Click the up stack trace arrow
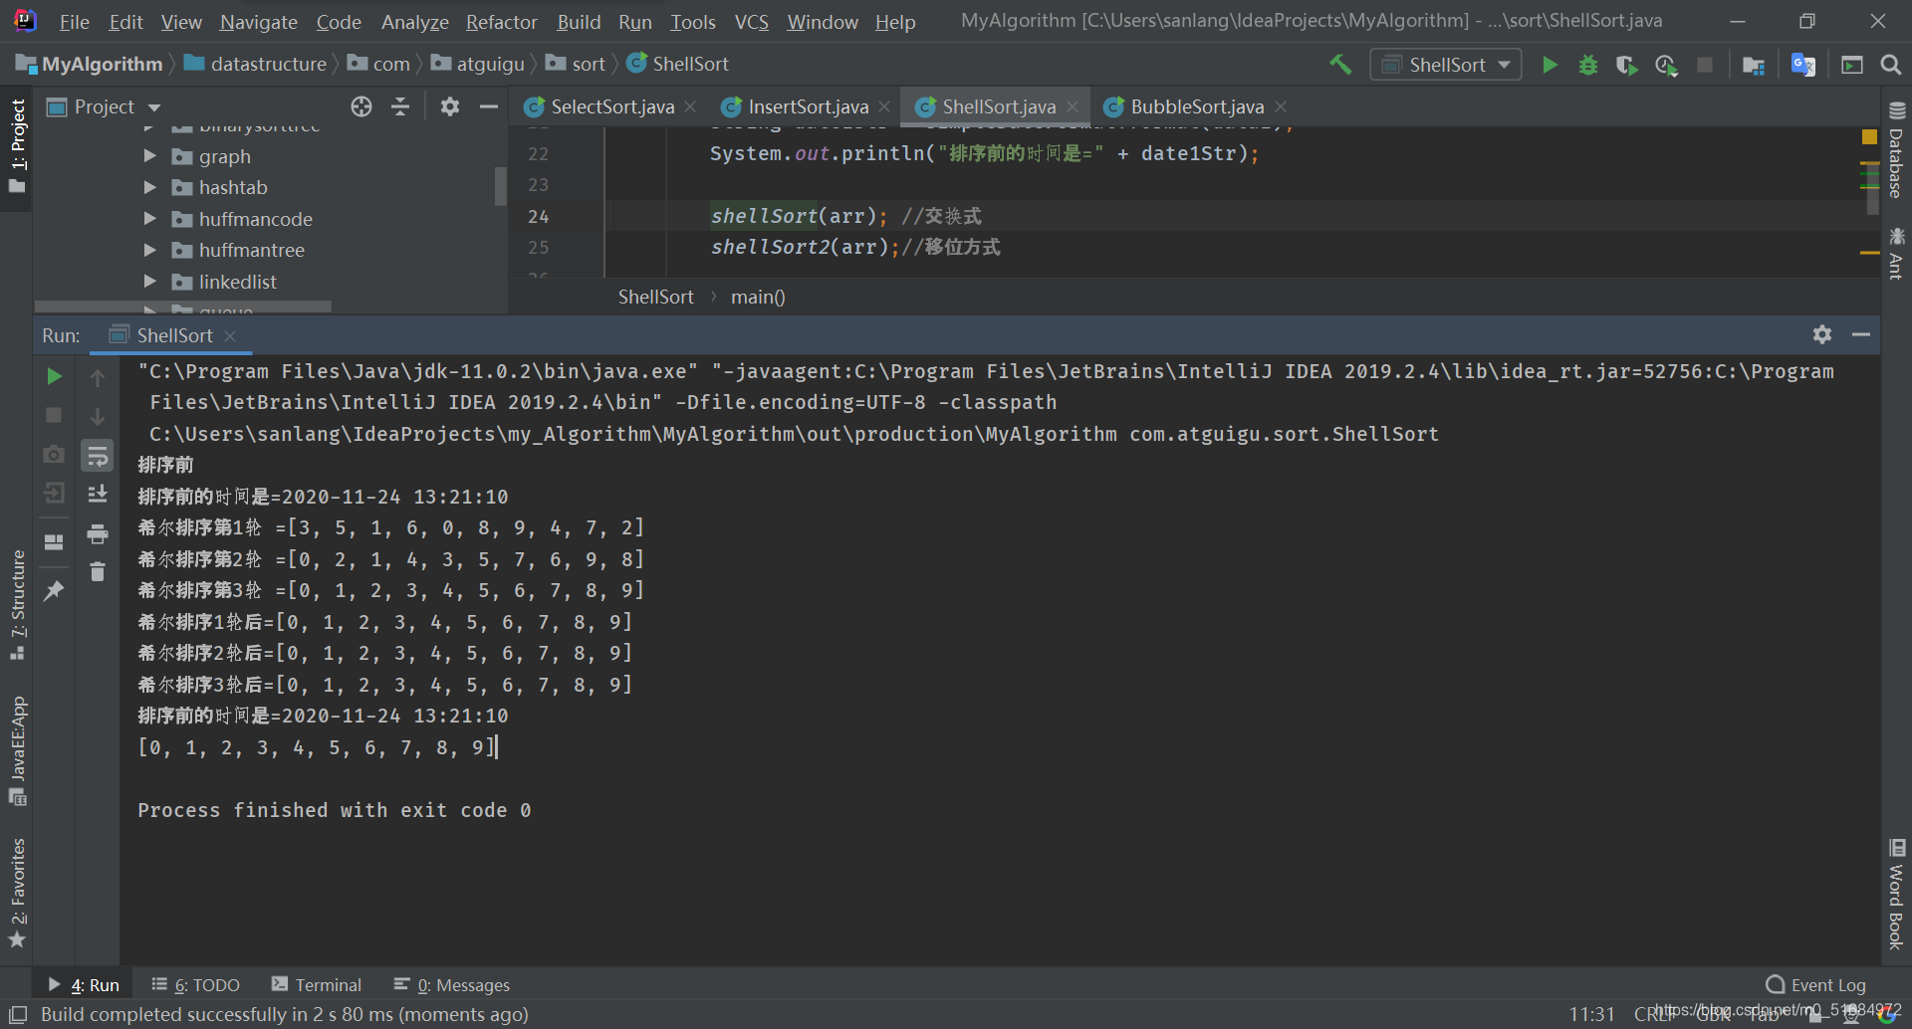The height and width of the screenshot is (1029, 1912). pos(98,377)
